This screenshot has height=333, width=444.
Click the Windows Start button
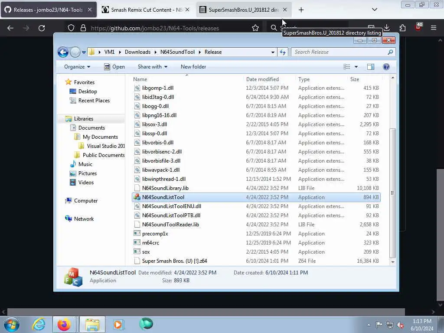[x=12, y=324]
